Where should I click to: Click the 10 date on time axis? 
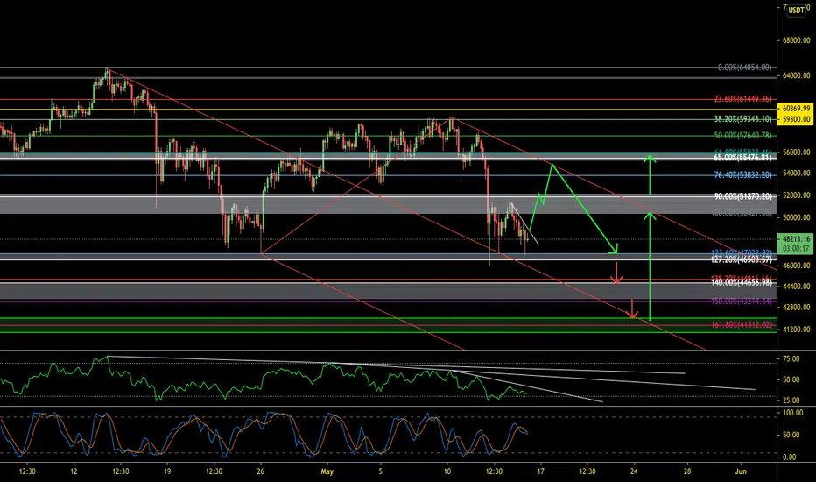447,471
